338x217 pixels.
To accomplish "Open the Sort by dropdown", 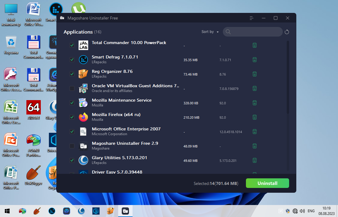I will [210, 32].
